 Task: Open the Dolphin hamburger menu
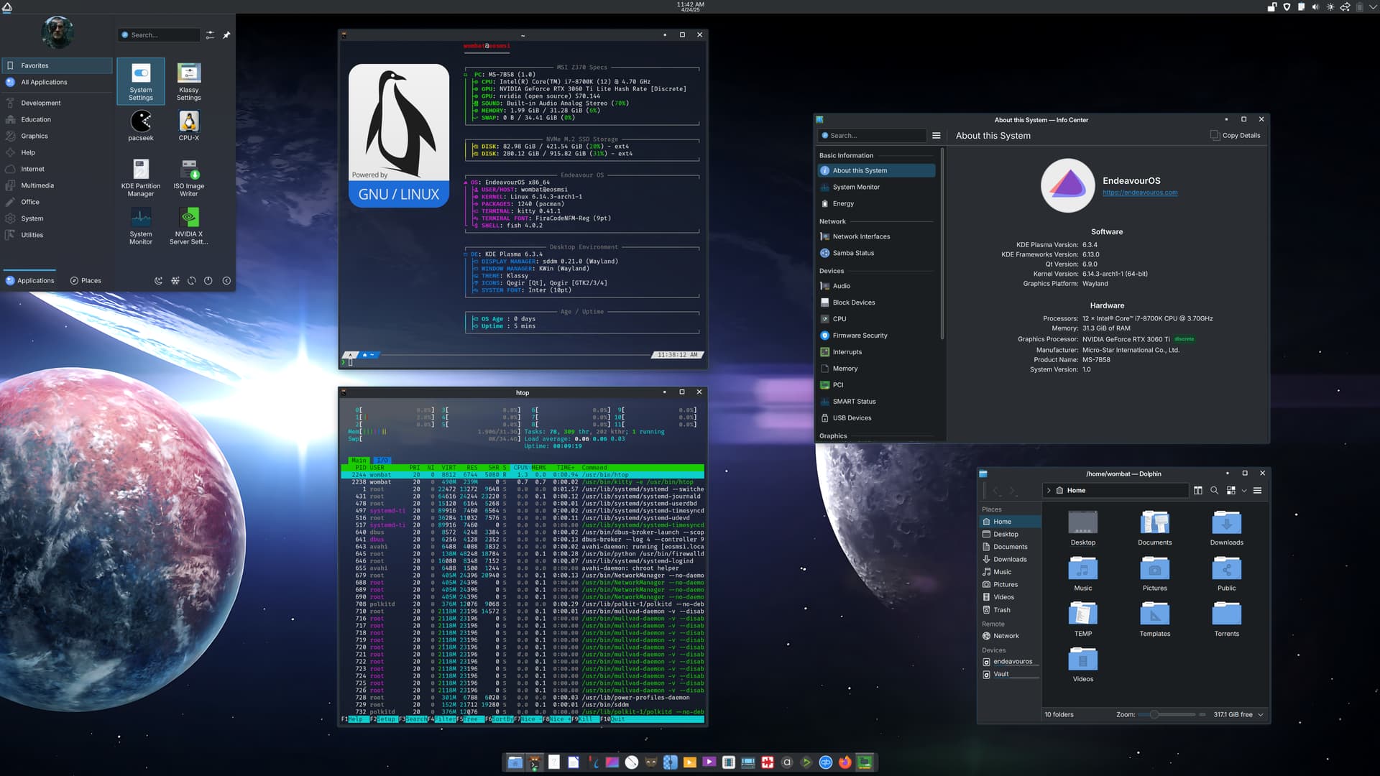pyautogui.click(x=1258, y=491)
